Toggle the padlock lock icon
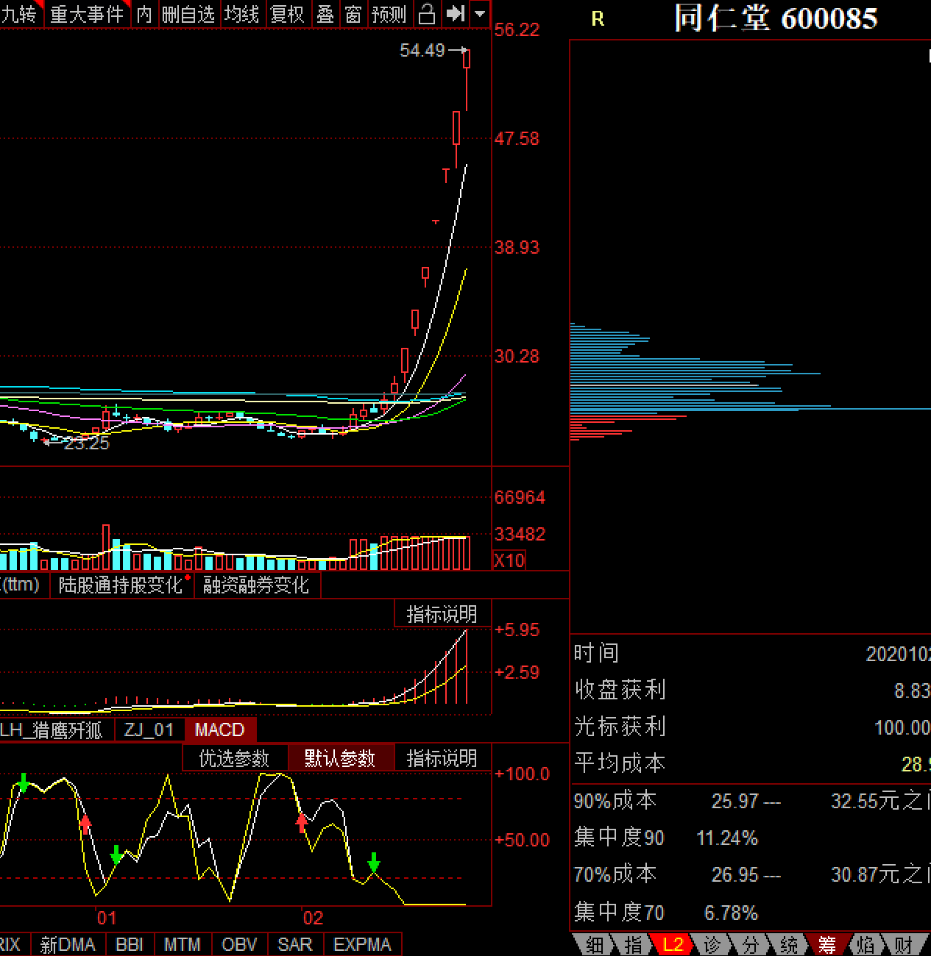 pos(427,14)
